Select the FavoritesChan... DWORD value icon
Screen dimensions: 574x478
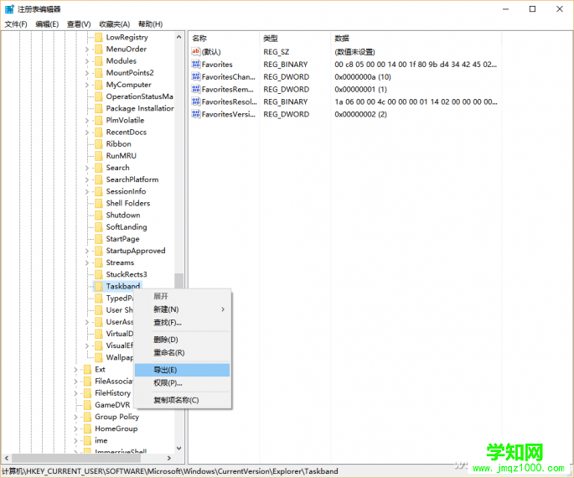click(x=196, y=76)
